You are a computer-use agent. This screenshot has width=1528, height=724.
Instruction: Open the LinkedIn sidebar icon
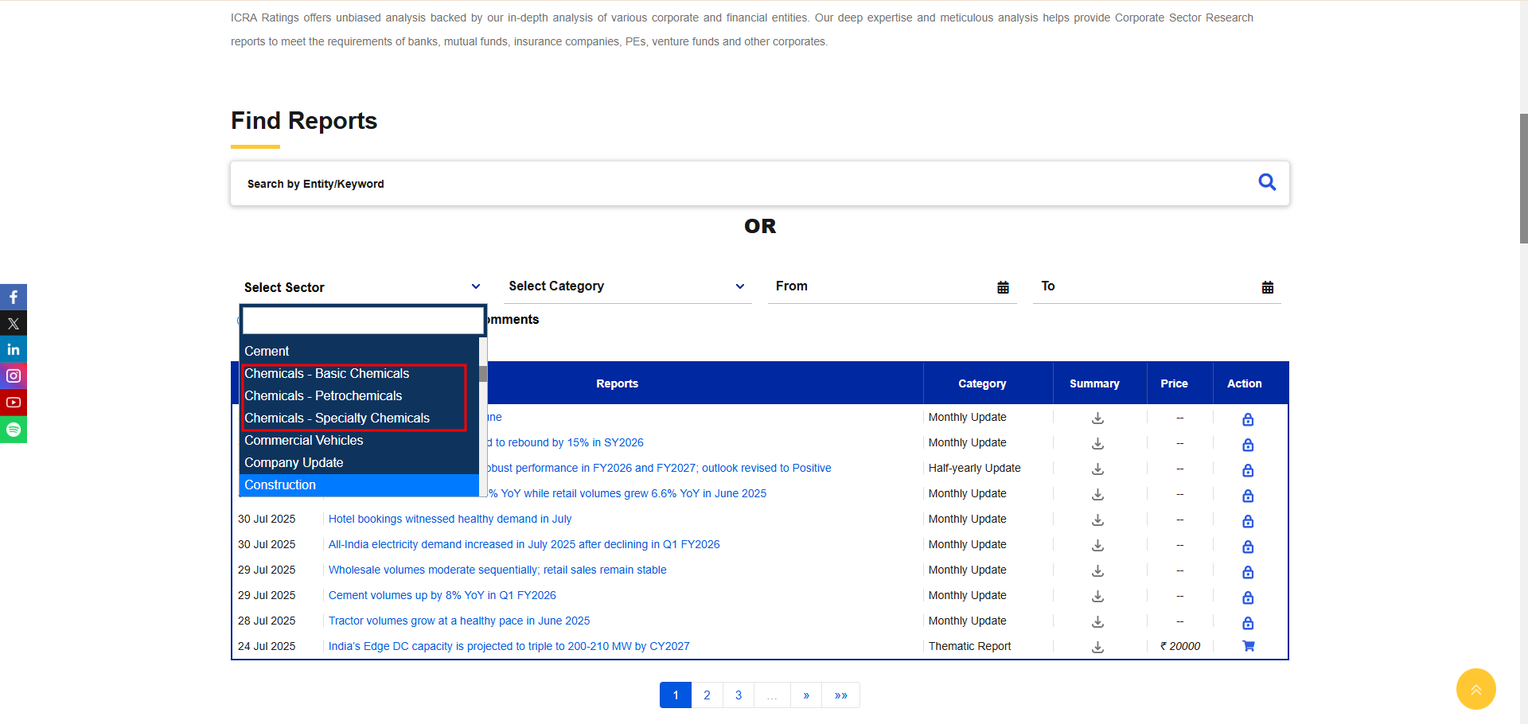[14, 349]
